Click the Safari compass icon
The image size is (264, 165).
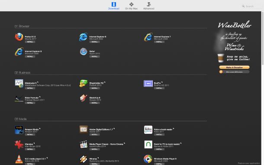coord(84,52)
